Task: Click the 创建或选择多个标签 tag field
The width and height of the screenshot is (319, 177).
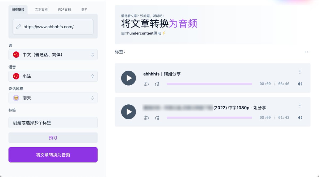Action: tap(53, 123)
